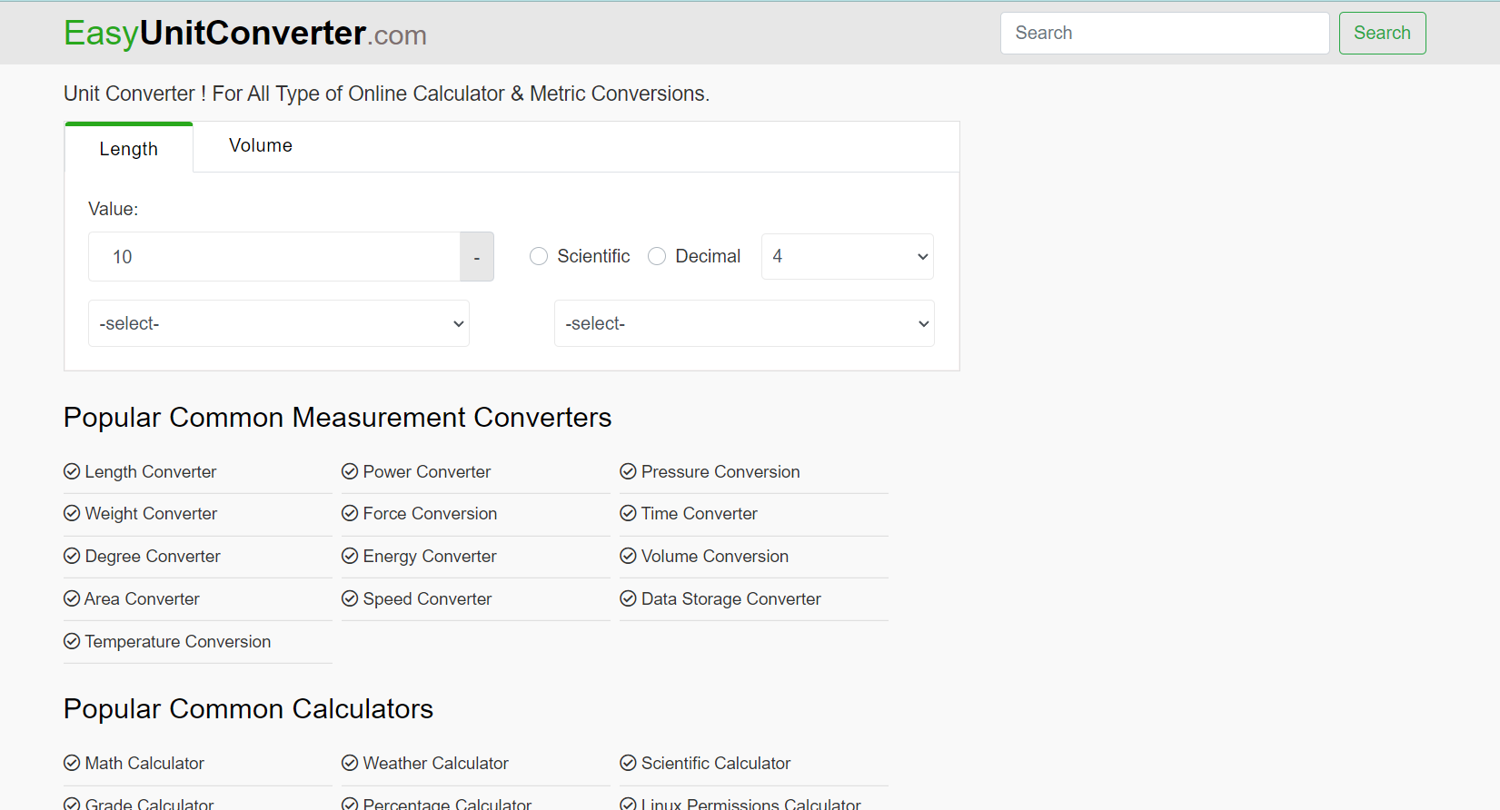The width and height of the screenshot is (1500, 810).
Task: Open the Speed Converter link
Action: click(x=427, y=598)
